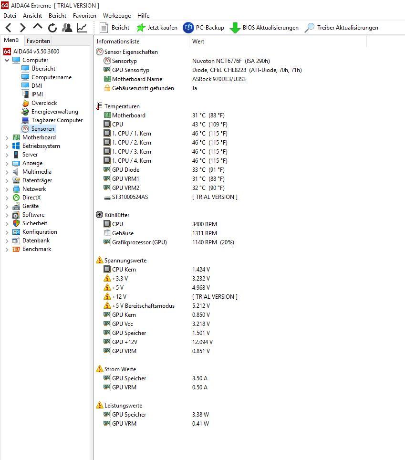Image resolution: width=405 pixels, height=460 pixels.
Task: Open the Datei menu
Action: click(10, 16)
